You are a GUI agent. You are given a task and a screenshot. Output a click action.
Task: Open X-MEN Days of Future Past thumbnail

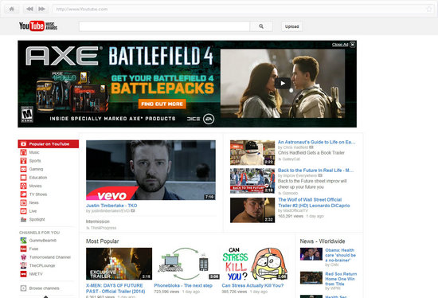[x=119, y=264]
